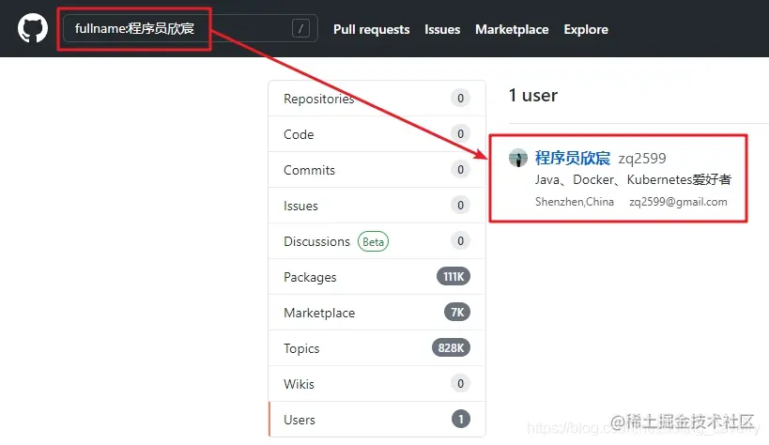The width and height of the screenshot is (769, 445).
Task: Click the Shenzhen,China location text
Action: click(575, 202)
